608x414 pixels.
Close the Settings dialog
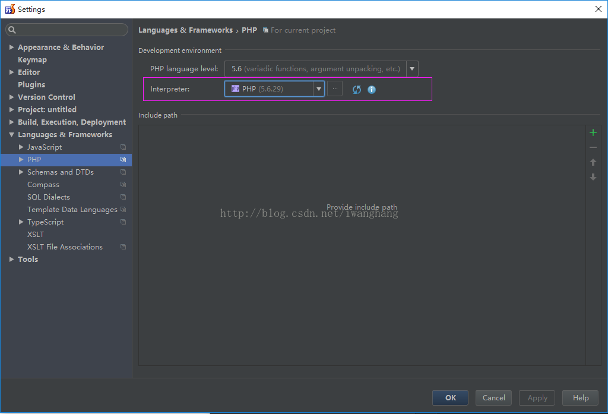pos(598,9)
